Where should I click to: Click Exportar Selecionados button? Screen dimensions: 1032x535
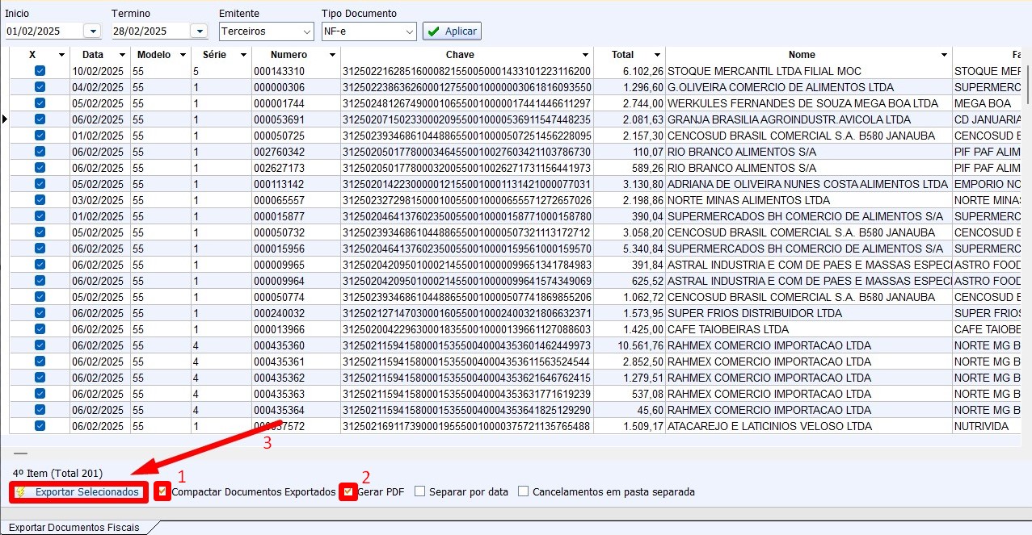(80, 491)
